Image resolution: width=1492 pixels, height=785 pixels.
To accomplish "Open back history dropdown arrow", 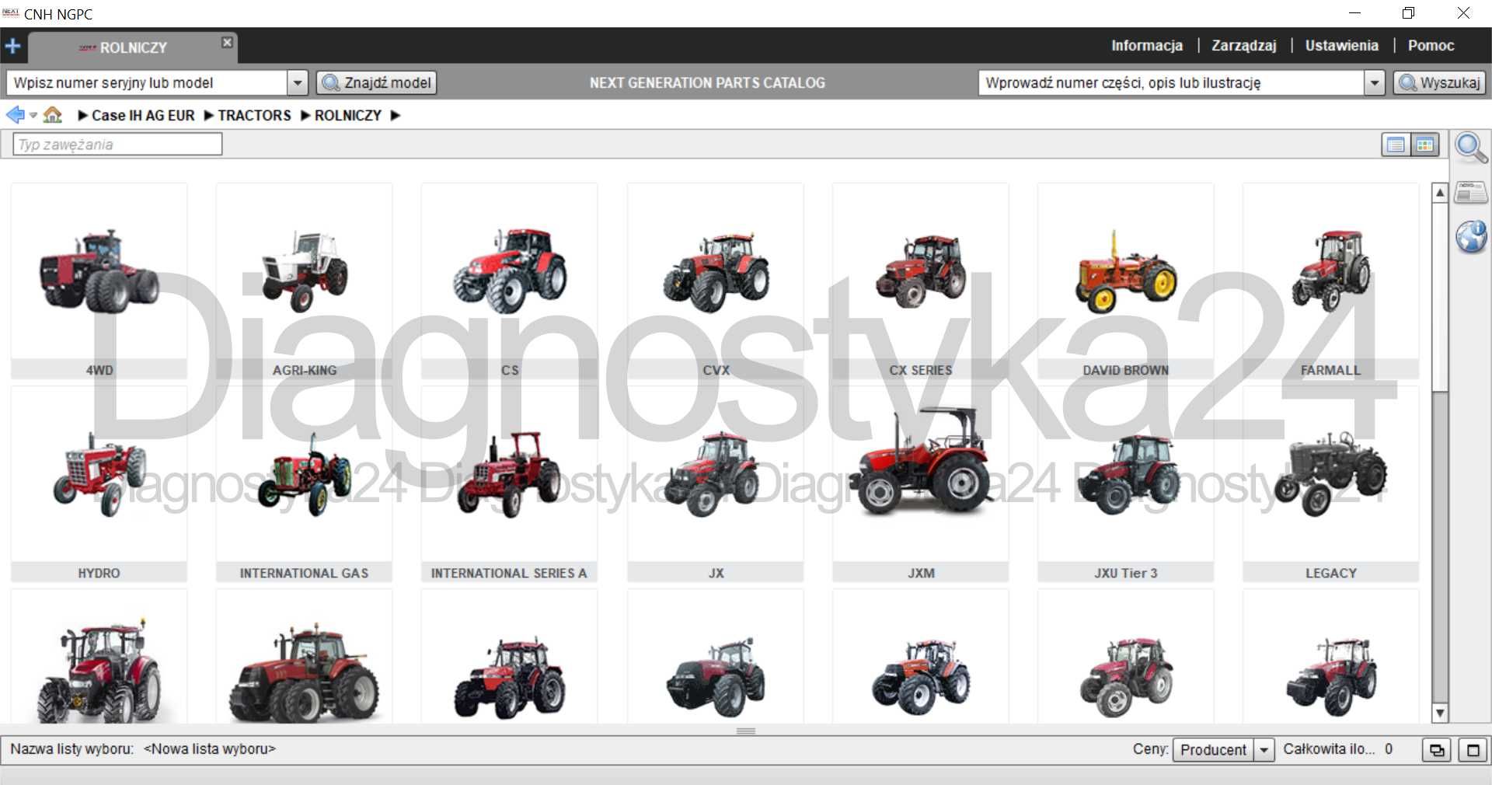I will click(x=33, y=116).
